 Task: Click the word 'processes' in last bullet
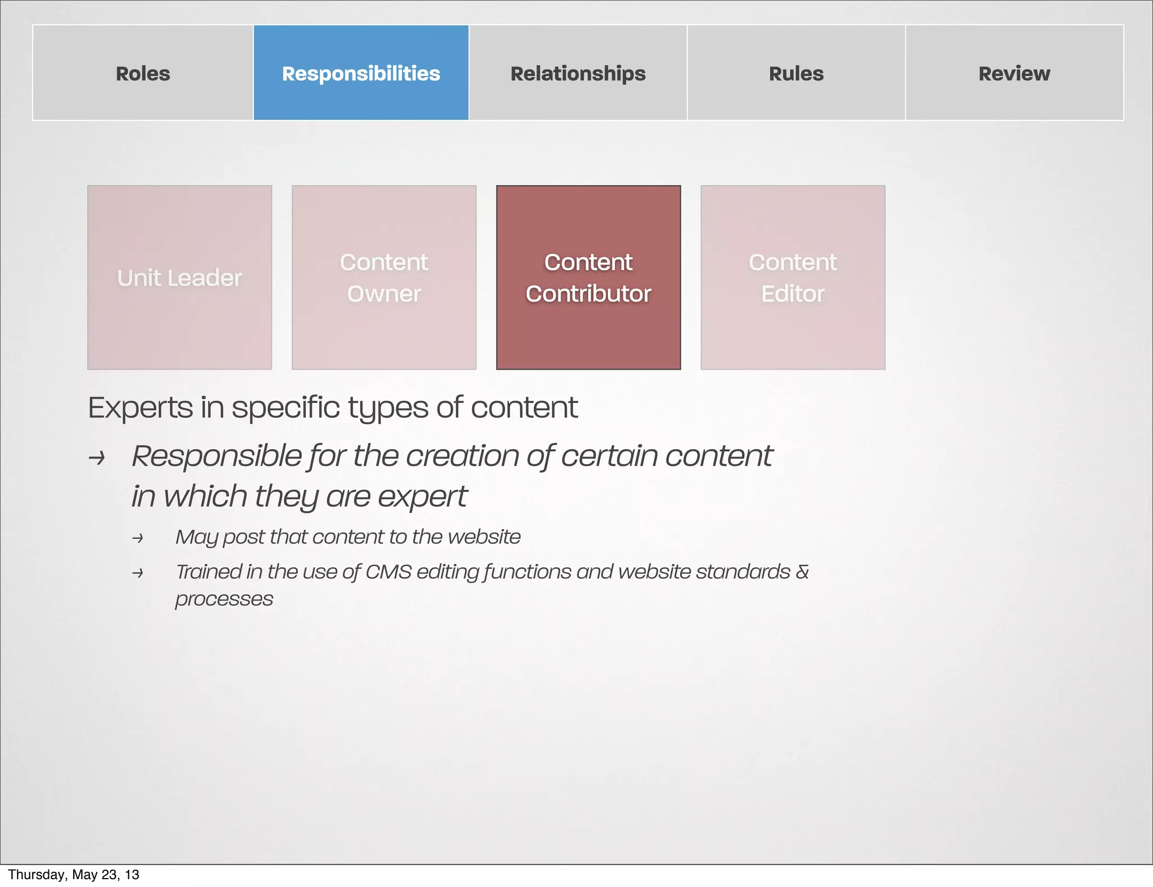pos(224,599)
